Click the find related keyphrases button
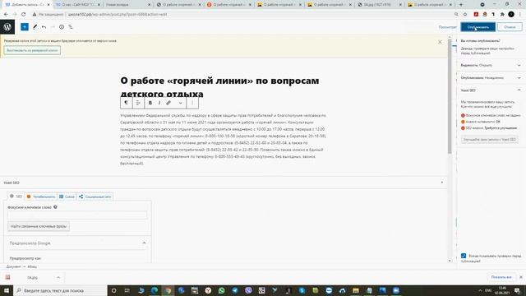526x296 pixels. pos(39,226)
